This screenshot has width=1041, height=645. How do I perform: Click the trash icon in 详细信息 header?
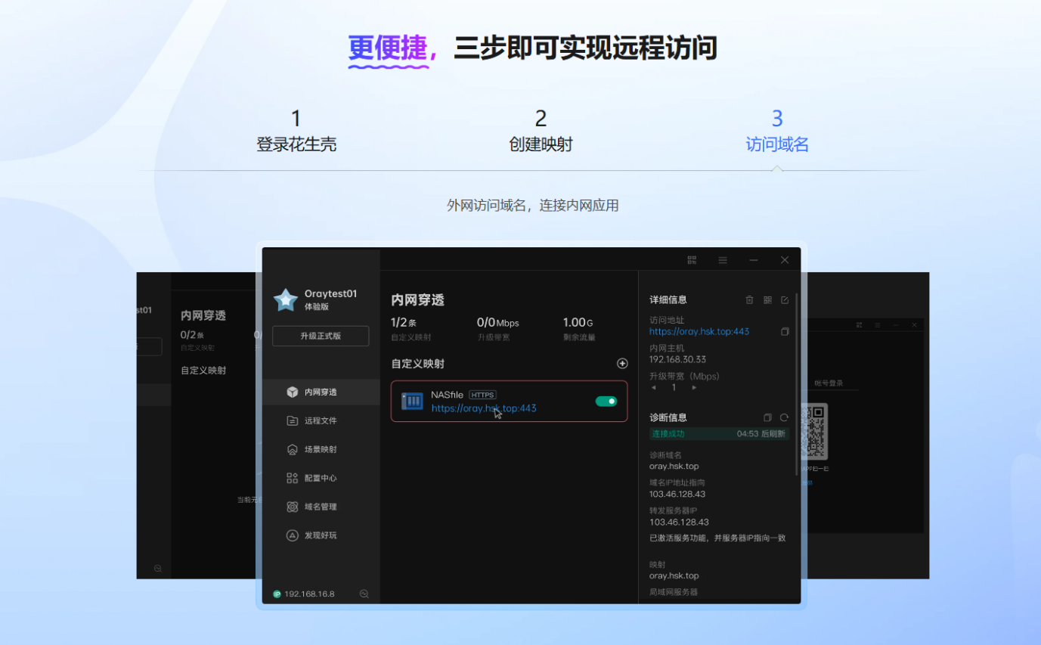click(749, 300)
